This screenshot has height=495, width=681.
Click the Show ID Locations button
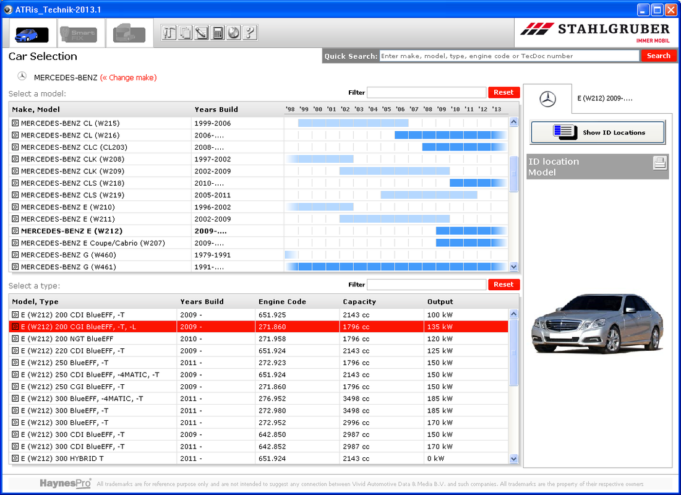pyautogui.click(x=597, y=132)
